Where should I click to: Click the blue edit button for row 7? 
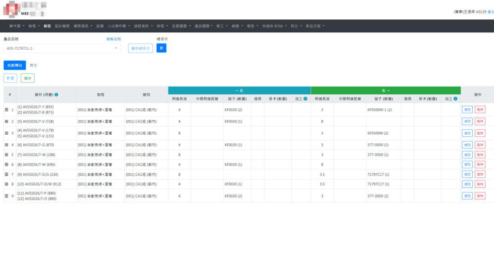[x=467, y=174]
